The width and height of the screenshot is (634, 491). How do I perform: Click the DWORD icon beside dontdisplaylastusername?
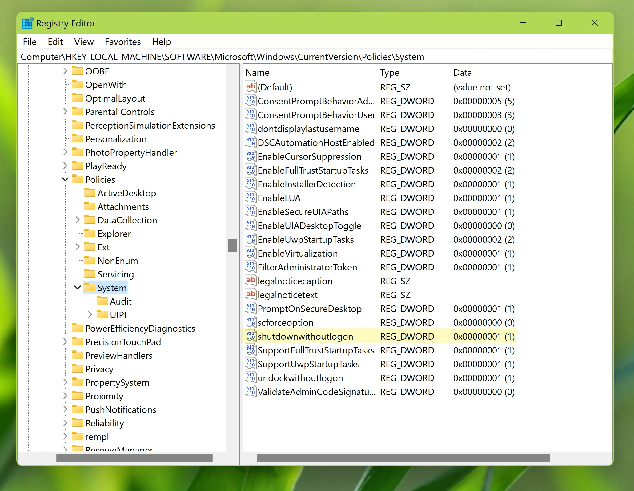[251, 128]
